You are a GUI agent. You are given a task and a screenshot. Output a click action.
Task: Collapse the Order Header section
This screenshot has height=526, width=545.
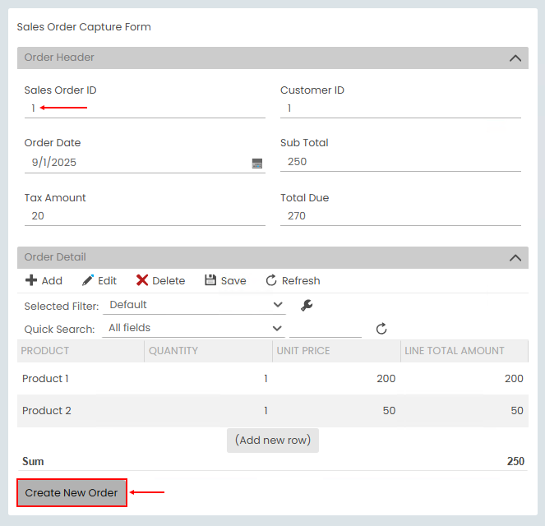point(515,58)
